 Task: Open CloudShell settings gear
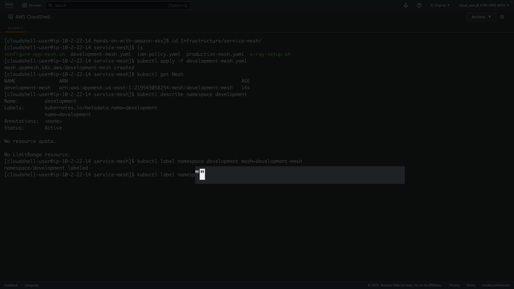(x=502, y=17)
